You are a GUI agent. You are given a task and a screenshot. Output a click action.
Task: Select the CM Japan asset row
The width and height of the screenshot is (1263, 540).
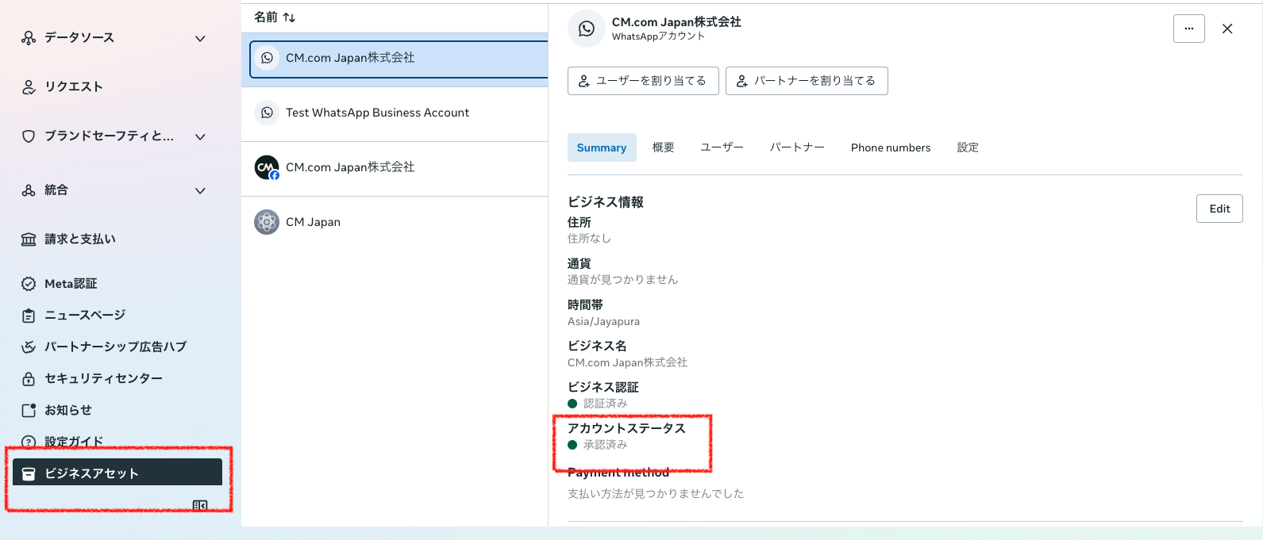point(395,222)
